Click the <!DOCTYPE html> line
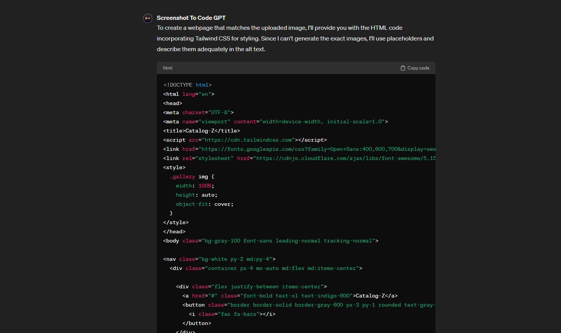The image size is (561, 333). (x=188, y=85)
